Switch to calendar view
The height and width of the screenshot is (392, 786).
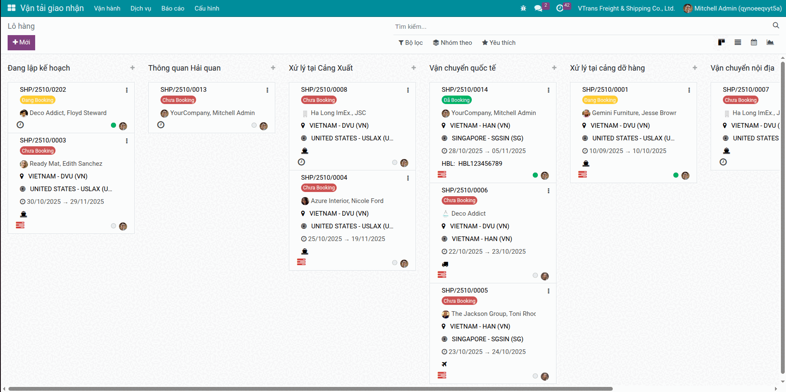click(754, 42)
